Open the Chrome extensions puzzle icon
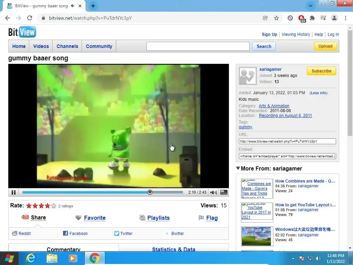 pos(312,18)
